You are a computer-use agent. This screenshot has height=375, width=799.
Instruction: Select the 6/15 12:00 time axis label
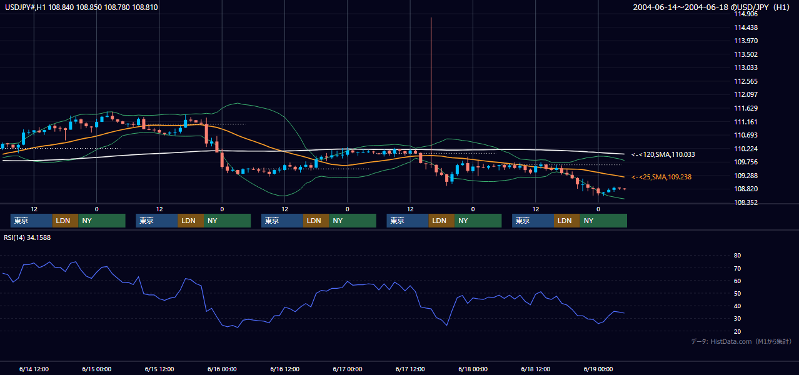[x=159, y=369]
